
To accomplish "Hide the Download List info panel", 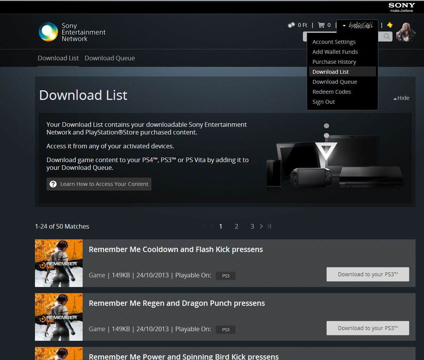I will point(401,98).
